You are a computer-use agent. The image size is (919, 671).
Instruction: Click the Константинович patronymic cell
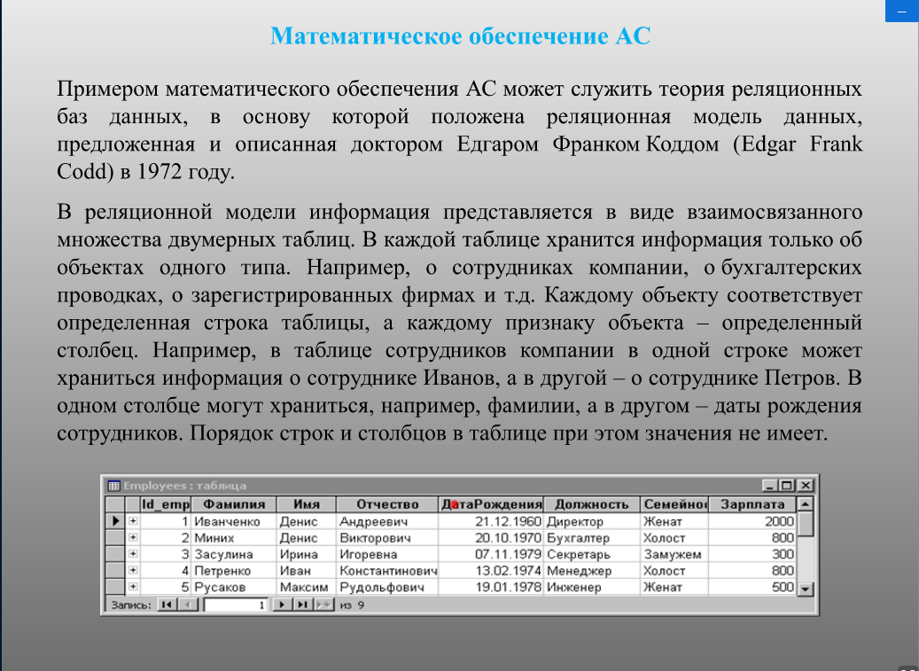point(387,570)
